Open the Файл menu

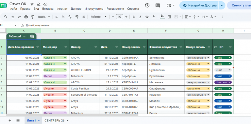pyautogui.click(x=13, y=9)
